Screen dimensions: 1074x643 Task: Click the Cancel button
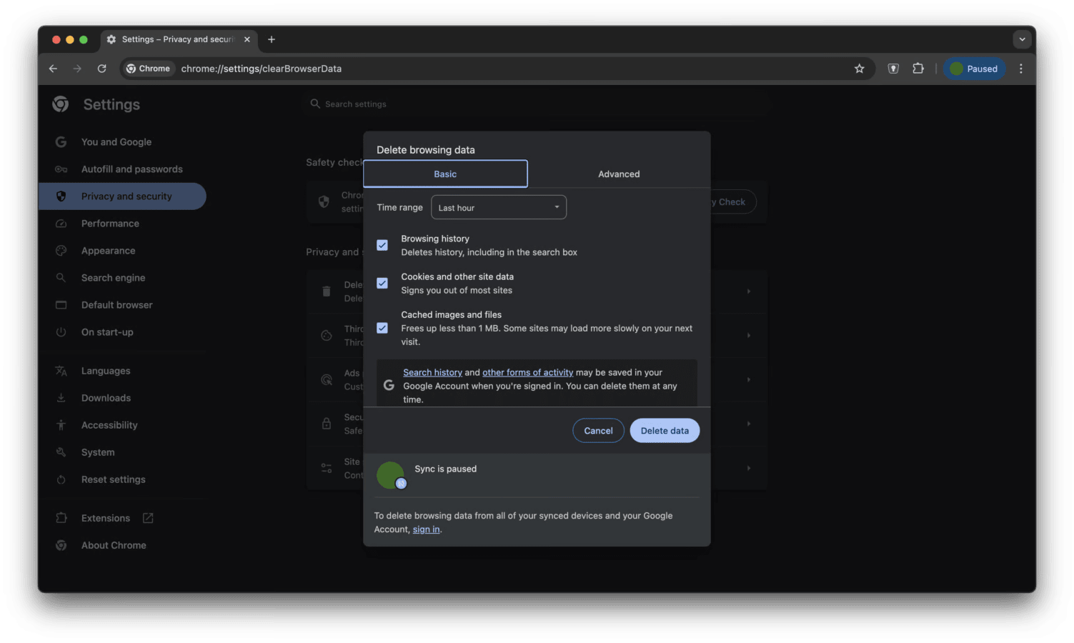point(598,431)
